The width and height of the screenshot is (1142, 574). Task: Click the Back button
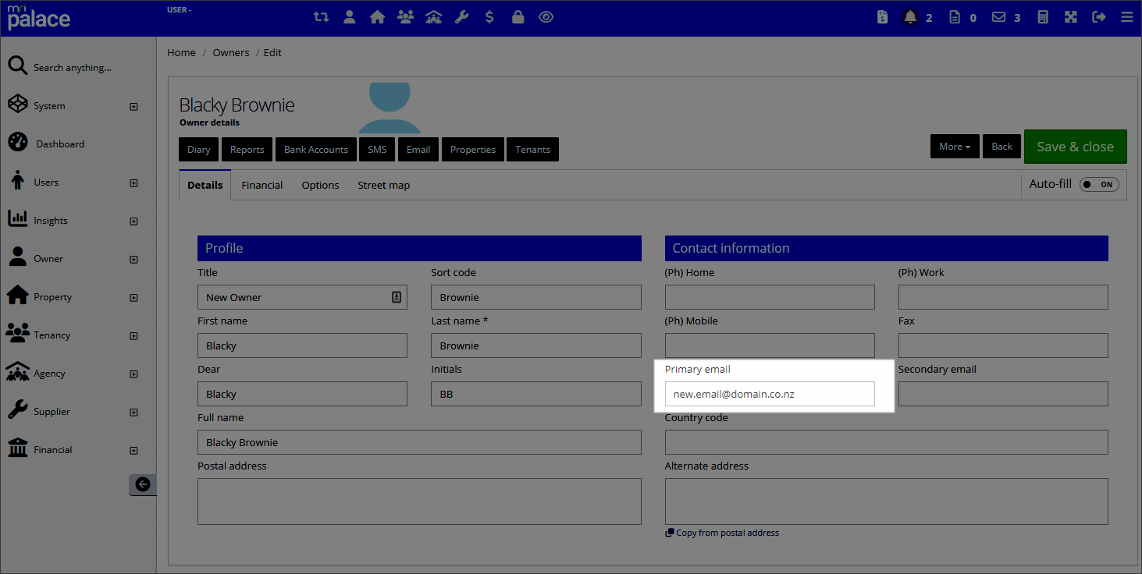point(1002,146)
